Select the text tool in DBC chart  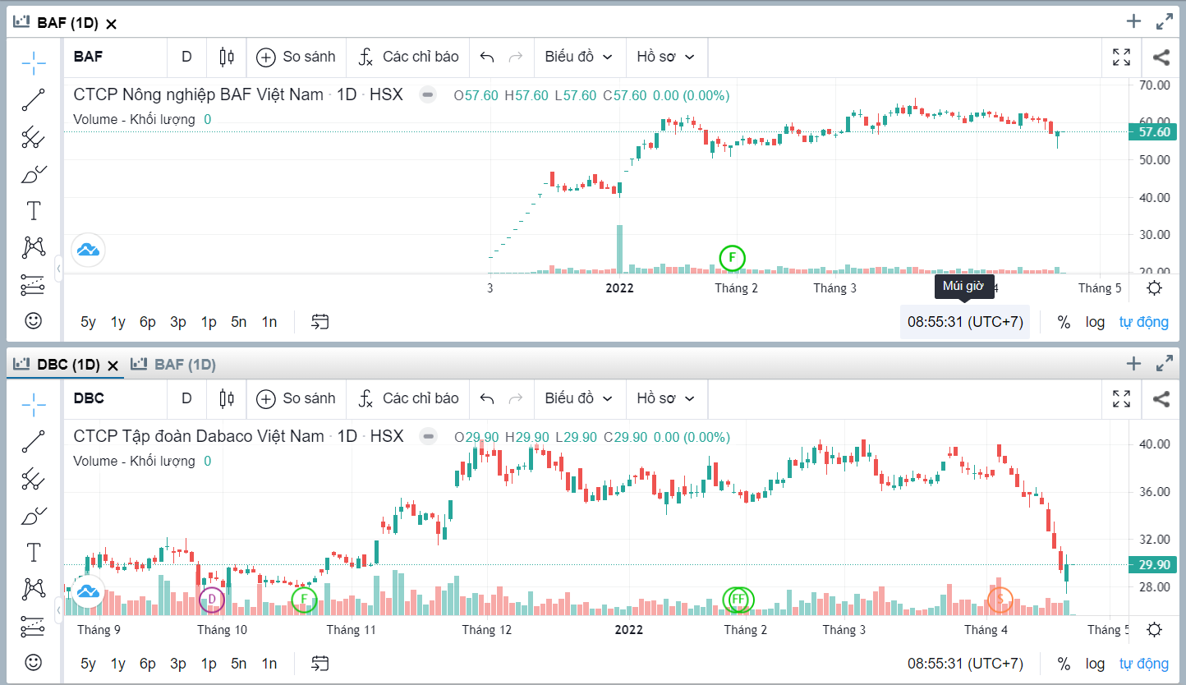(x=34, y=553)
